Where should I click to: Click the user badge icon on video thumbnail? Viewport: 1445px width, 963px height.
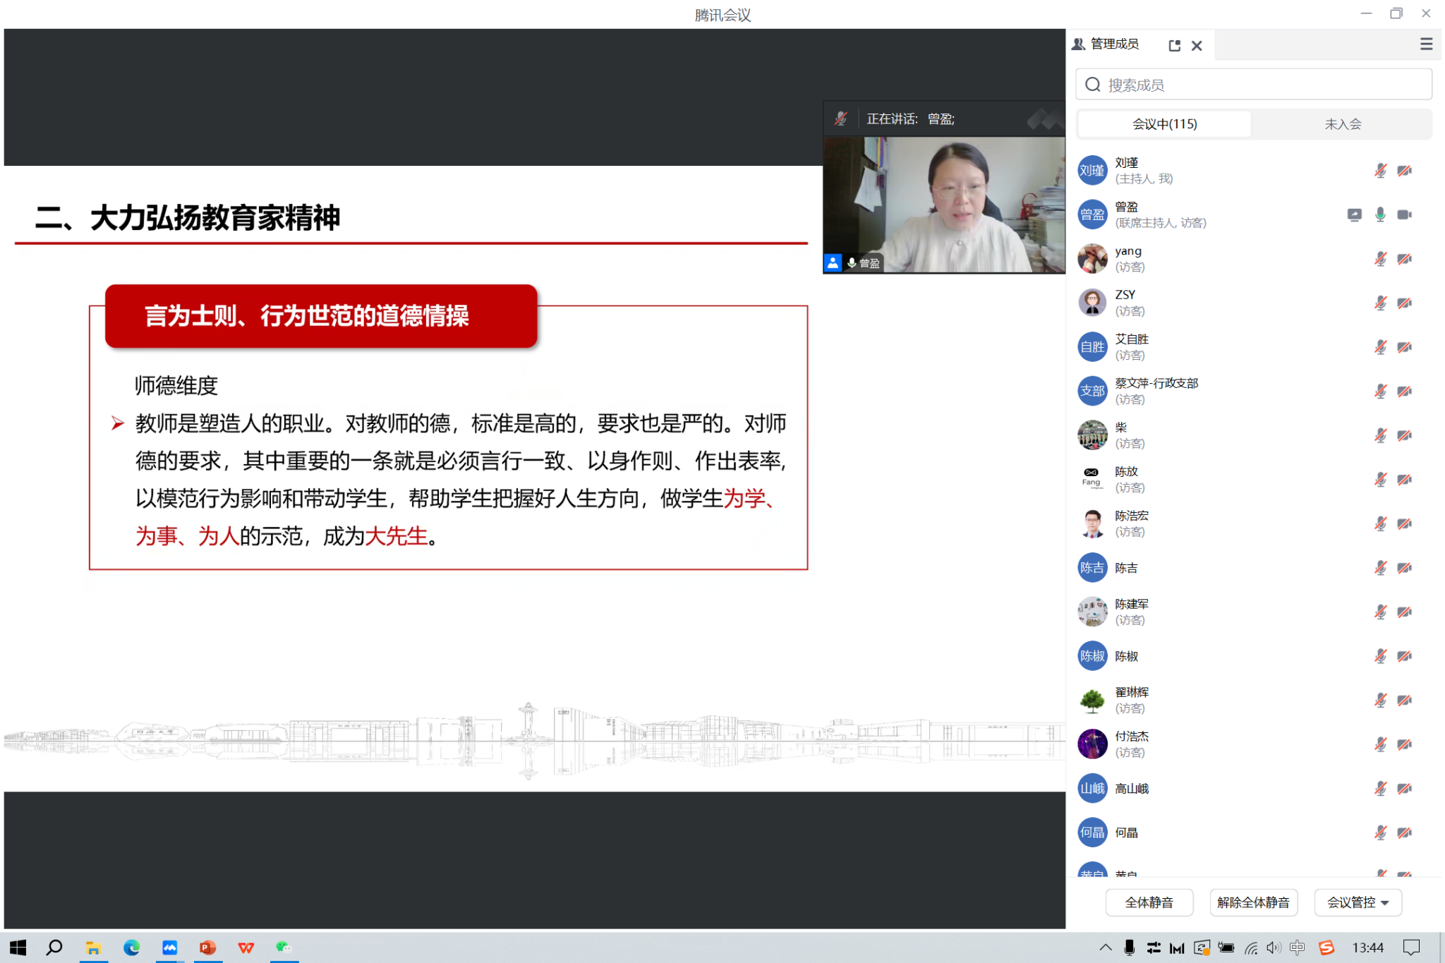[x=833, y=263]
